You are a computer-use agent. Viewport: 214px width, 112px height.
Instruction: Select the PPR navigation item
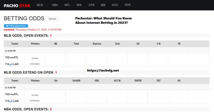pyautogui.click(x=127, y=5)
